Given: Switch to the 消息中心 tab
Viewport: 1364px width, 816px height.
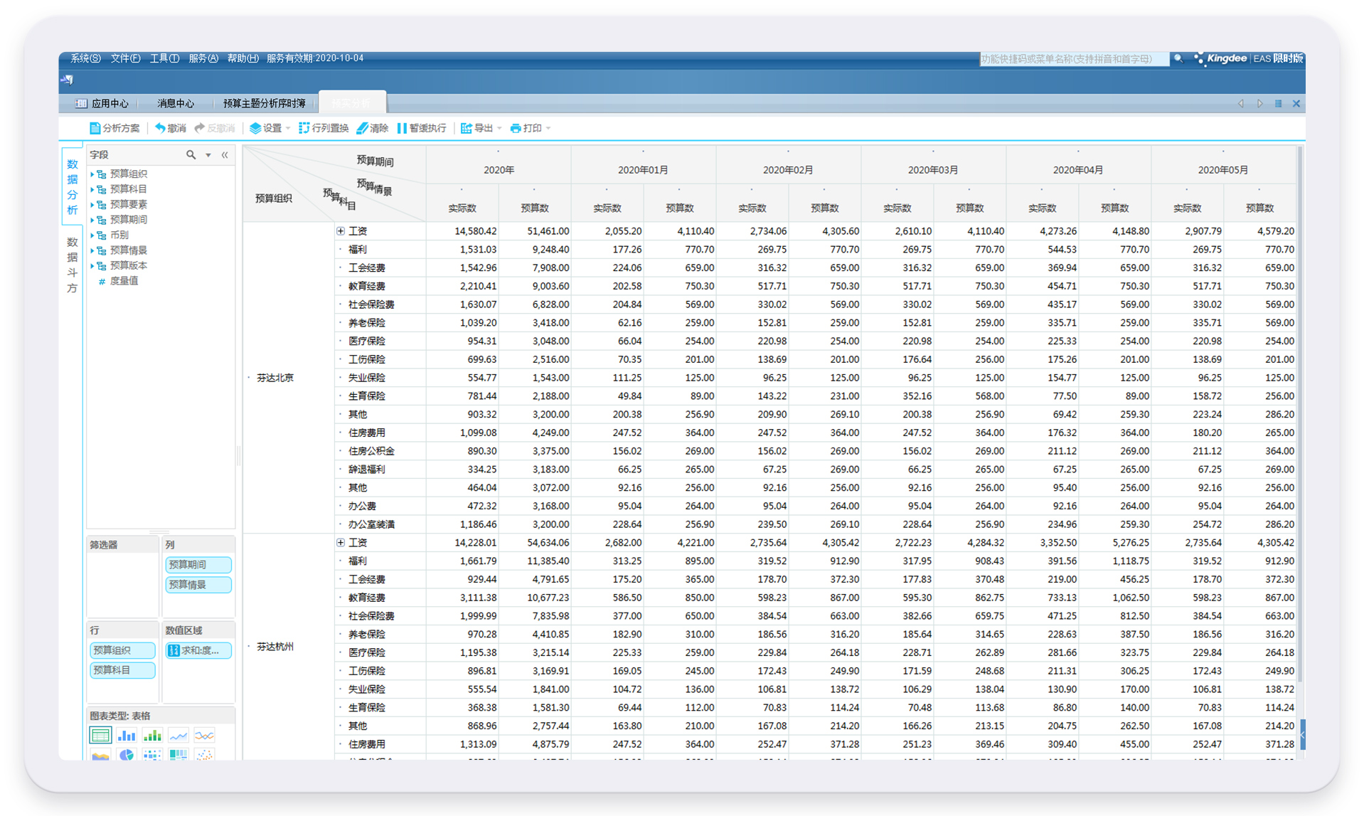Looking at the screenshot, I should tap(176, 104).
